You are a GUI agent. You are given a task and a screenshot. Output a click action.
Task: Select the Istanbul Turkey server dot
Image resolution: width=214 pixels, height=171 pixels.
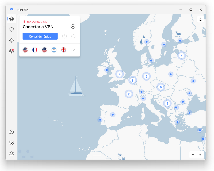pyautogui.click(x=189, y=113)
